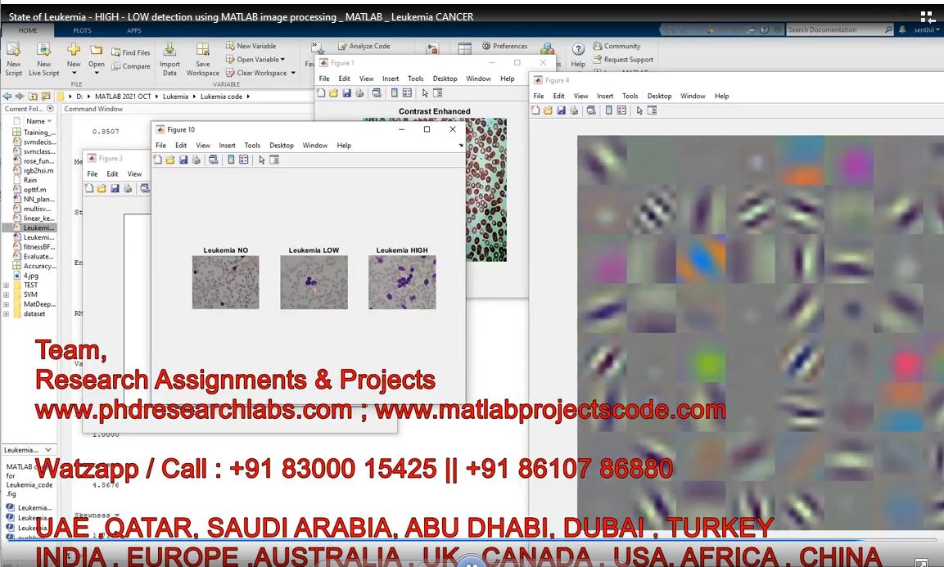The height and width of the screenshot is (567, 944).
Task: Click the New Live Script icon
Action: [44, 51]
